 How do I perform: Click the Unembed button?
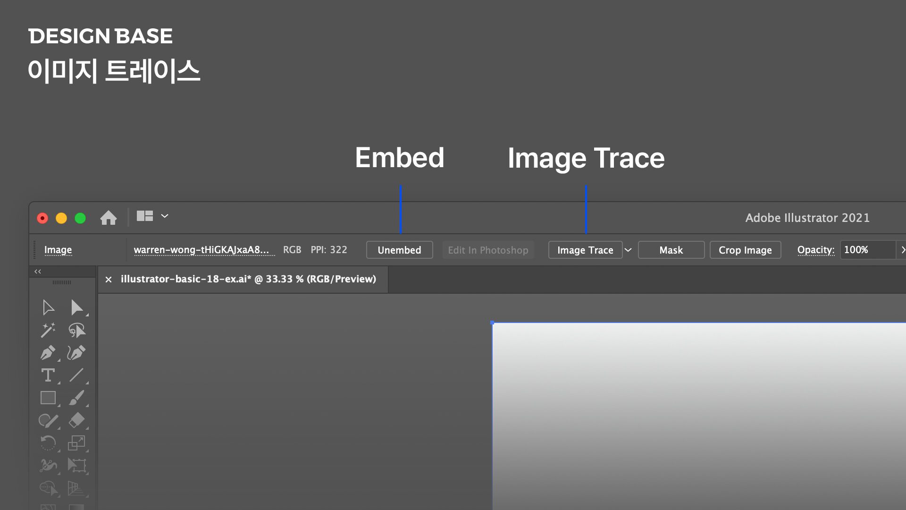399,250
